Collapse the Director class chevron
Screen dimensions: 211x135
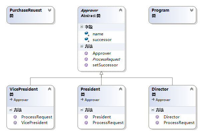click(192, 89)
